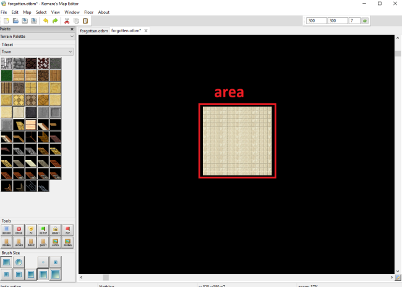
Task: Click the green Go to position arrow
Action: click(365, 20)
